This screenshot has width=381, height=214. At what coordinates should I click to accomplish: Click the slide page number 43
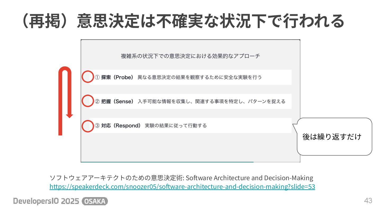(368, 201)
